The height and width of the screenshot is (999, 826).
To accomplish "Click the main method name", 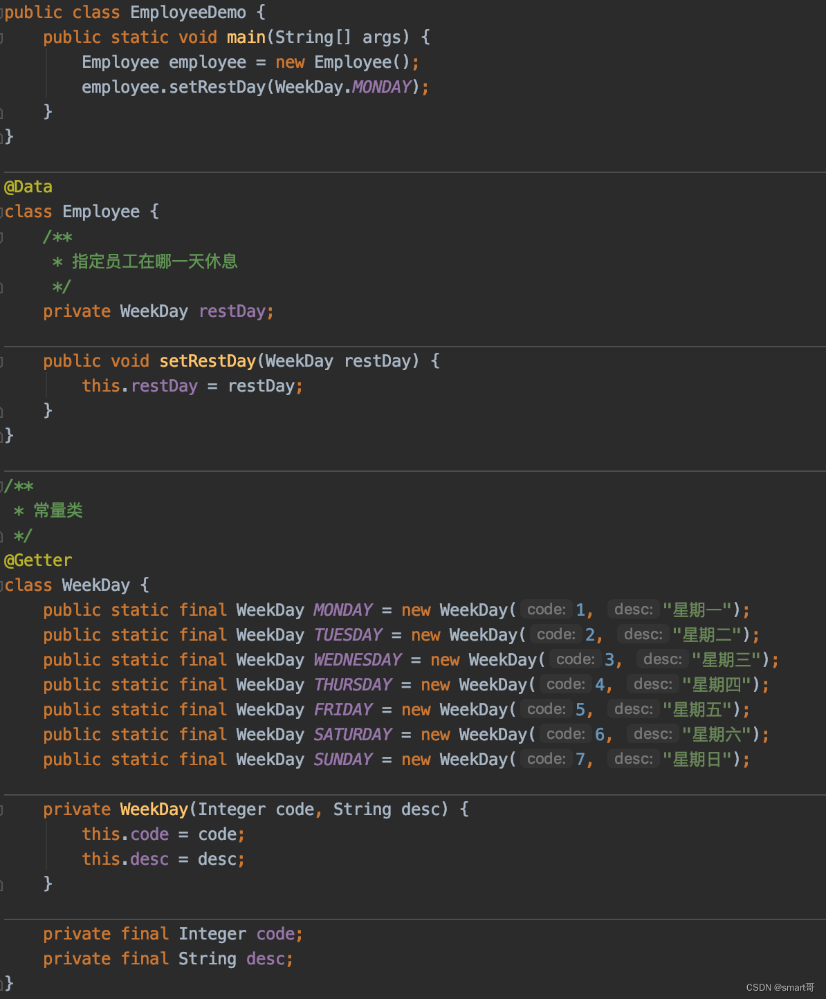I will 246,37.
